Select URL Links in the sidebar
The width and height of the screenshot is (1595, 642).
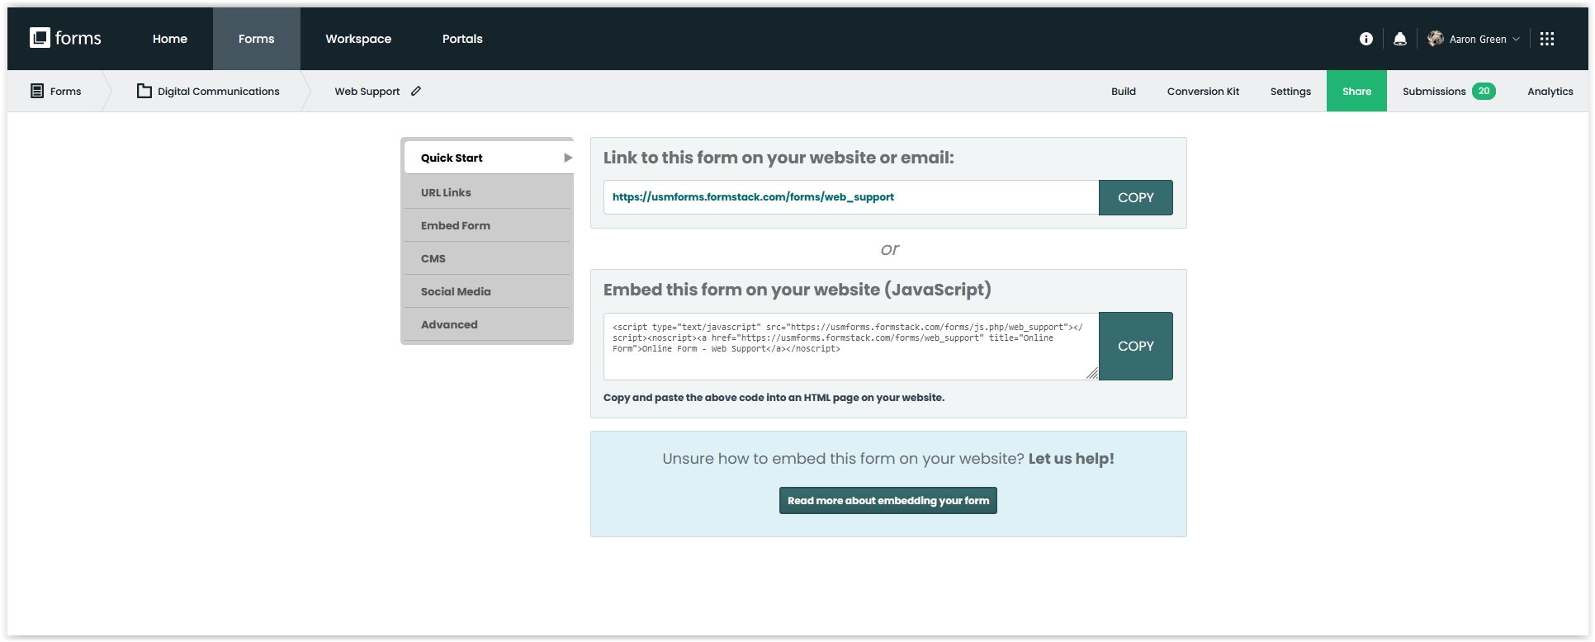[487, 192]
